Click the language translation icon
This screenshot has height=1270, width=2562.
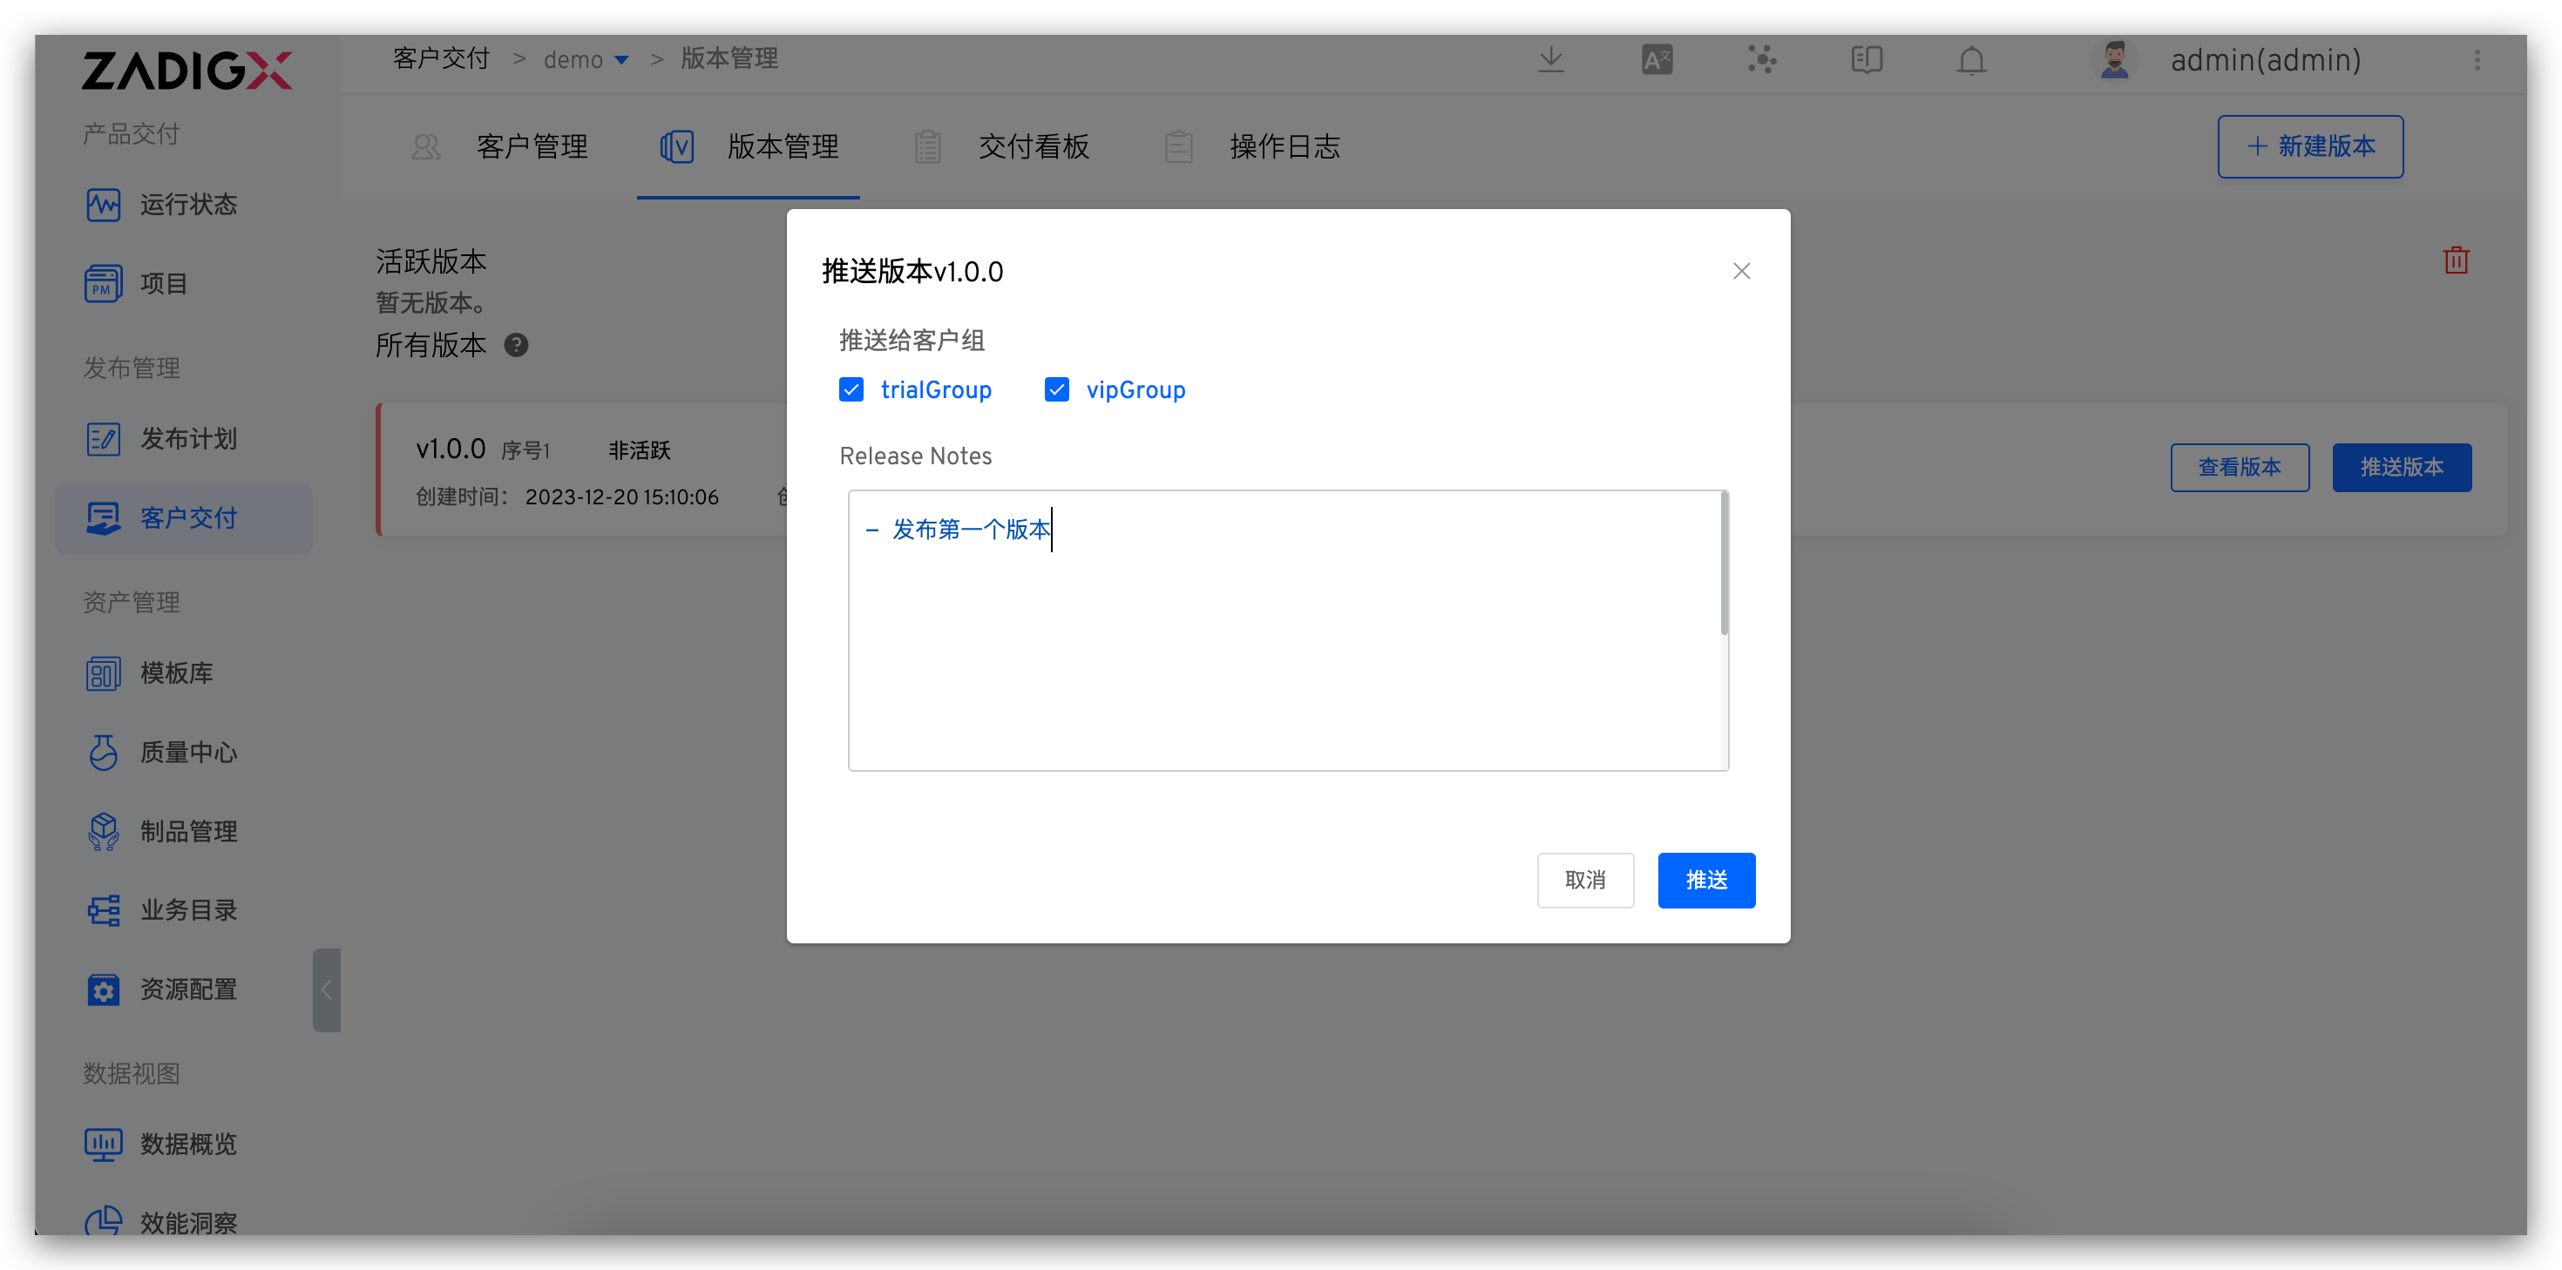pyautogui.click(x=1657, y=60)
